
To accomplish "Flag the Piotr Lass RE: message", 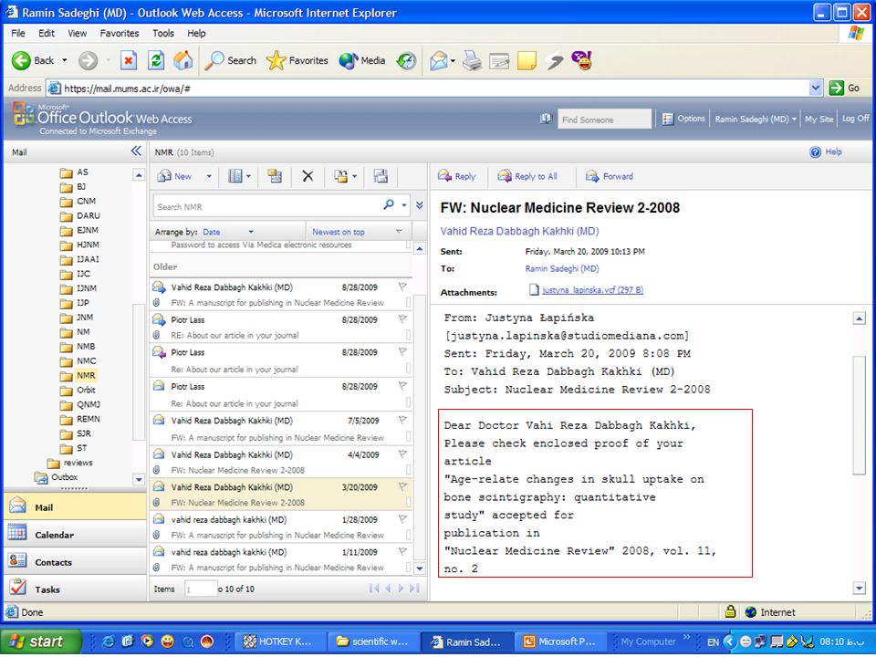I will pyautogui.click(x=402, y=319).
